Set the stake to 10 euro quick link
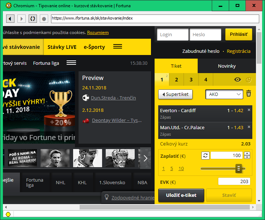This screenshot has width=265, height=220. pos(181,169)
